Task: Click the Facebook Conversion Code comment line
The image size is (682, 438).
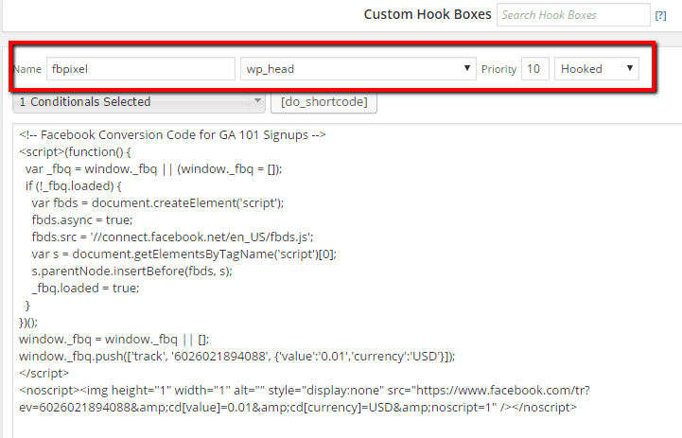Action: pyautogui.click(x=172, y=135)
